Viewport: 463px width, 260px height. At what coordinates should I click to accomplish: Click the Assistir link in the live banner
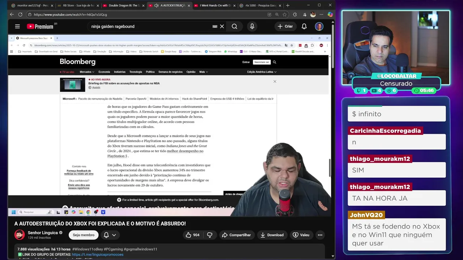(96, 87)
